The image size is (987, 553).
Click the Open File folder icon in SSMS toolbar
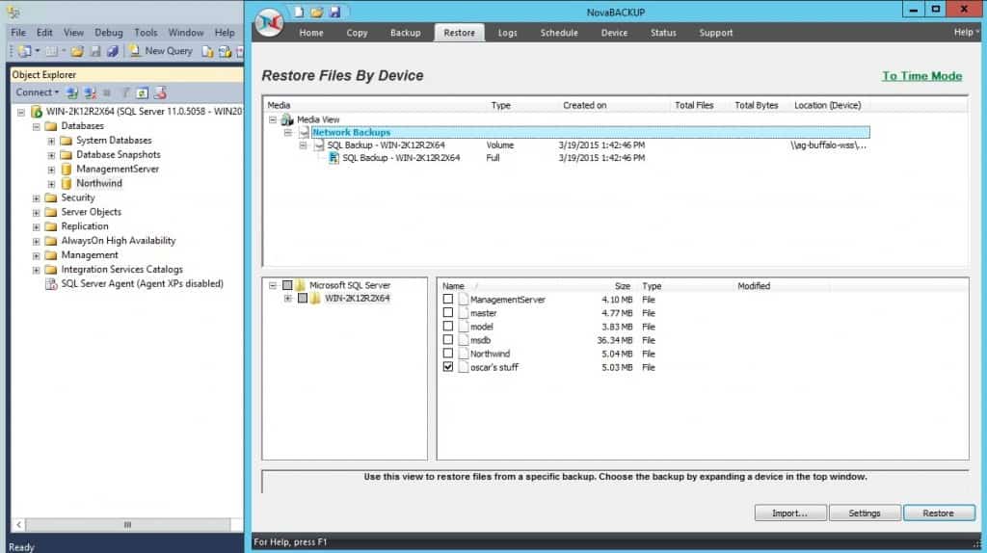click(77, 51)
